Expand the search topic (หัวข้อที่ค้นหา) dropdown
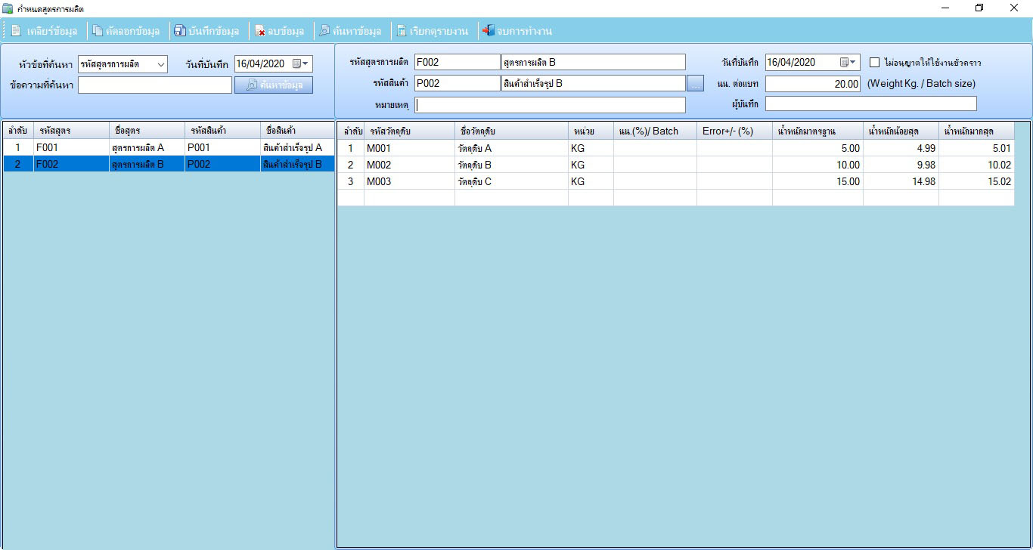Viewport: 1033px width, 550px height. tap(161, 65)
